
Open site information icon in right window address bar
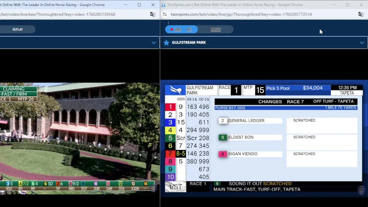point(165,14)
